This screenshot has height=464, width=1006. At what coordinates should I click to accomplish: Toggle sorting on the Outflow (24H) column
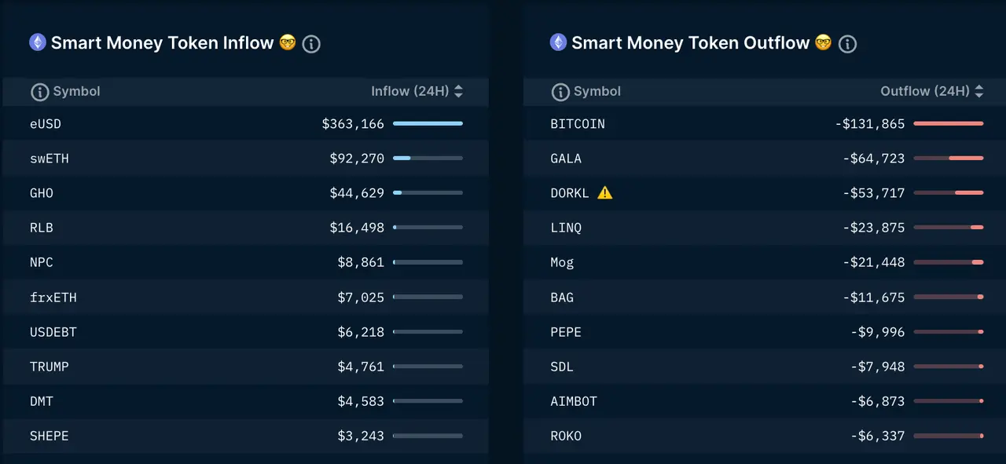978,91
